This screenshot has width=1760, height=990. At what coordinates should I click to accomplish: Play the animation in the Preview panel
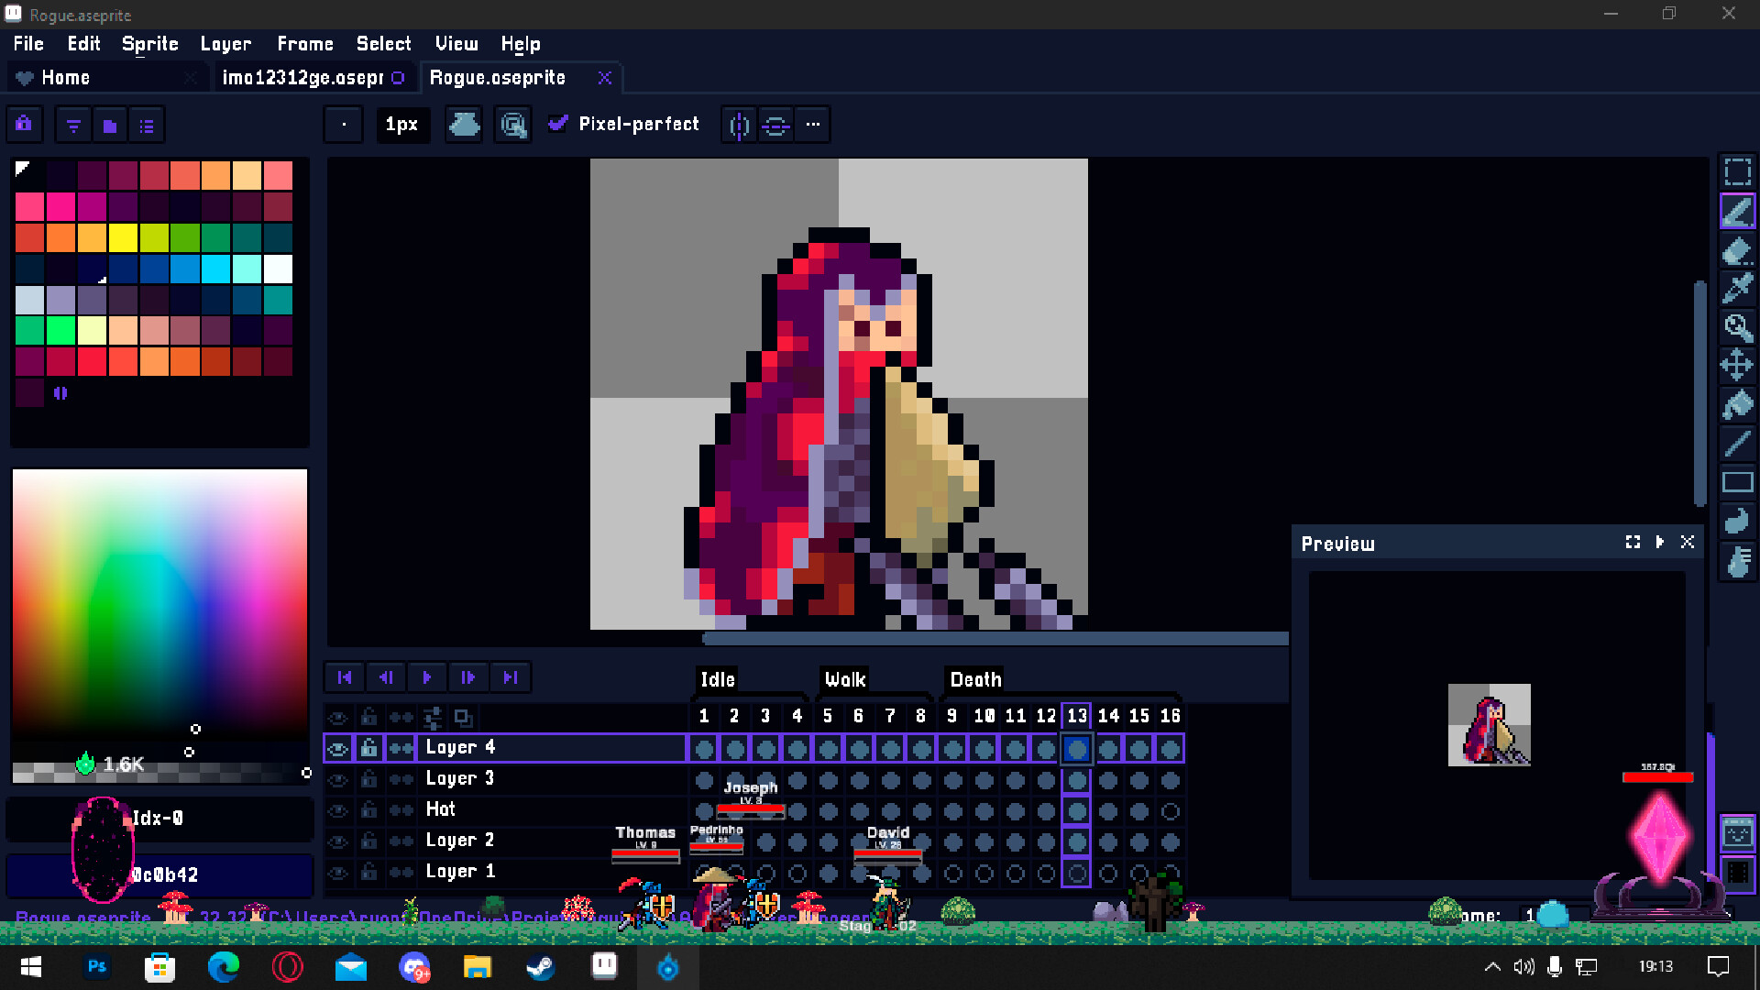coord(1660,542)
